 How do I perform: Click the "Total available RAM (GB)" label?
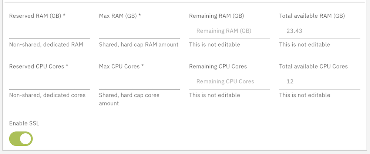coord(312,16)
